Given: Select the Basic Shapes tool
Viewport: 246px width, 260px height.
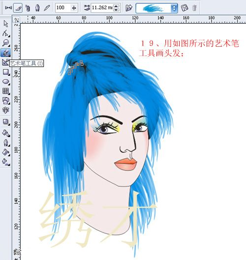Looking at the screenshot, I should coord(6,101).
